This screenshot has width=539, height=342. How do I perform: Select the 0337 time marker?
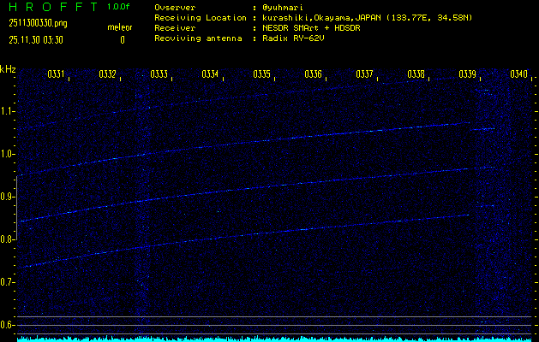365,75
